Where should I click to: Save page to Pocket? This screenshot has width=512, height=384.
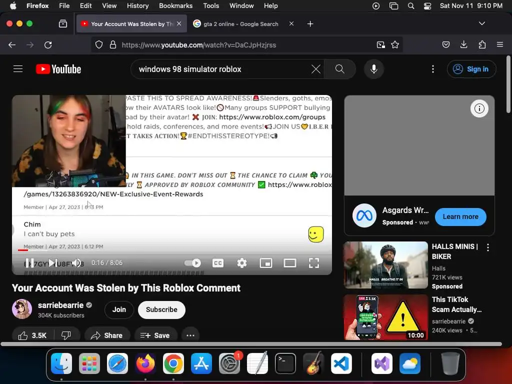click(x=445, y=44)
